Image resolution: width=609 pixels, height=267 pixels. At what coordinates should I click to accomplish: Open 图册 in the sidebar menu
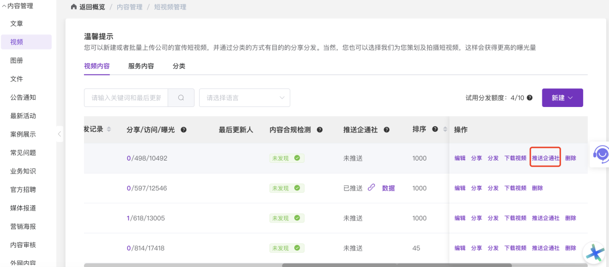coord(16,60)
